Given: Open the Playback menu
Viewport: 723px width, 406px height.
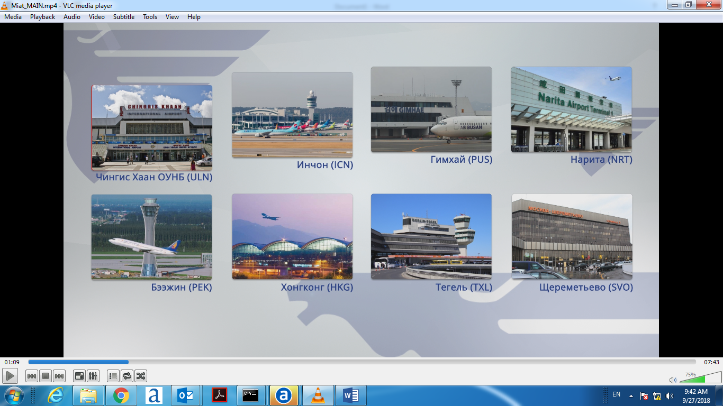Looking at the screenshot, I should (x=42, y=17).
